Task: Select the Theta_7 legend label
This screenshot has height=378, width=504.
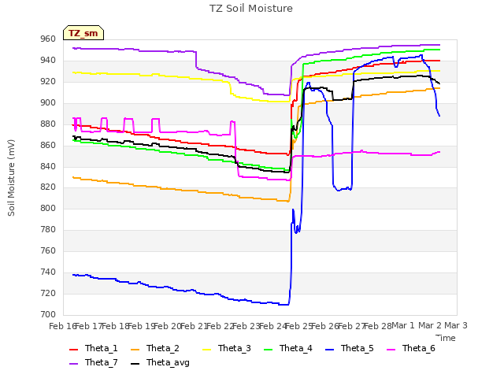Action: pyautogui.click(x=102, y=362)
